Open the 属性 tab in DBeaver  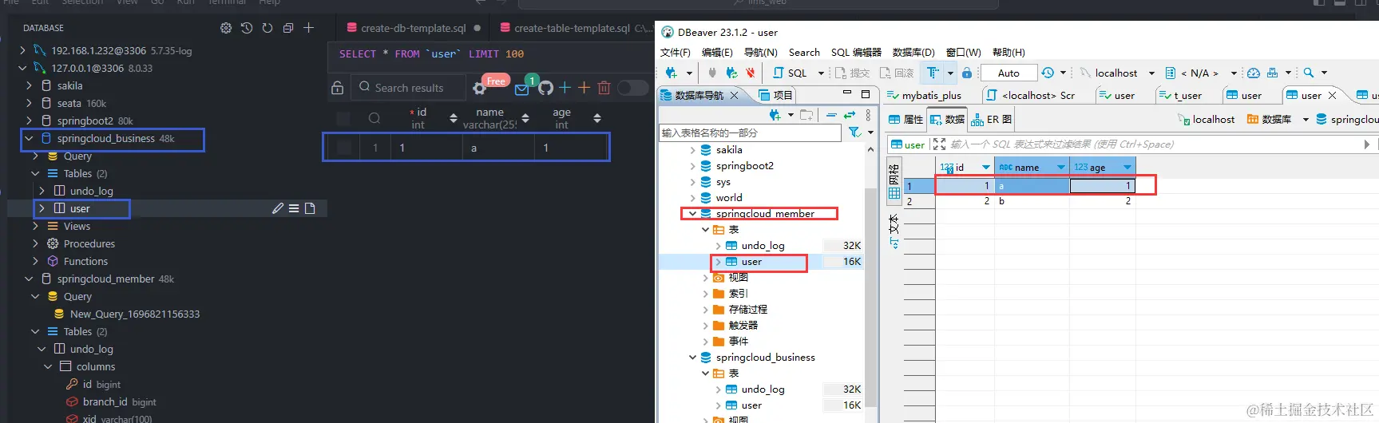click(x=905, y=120)
